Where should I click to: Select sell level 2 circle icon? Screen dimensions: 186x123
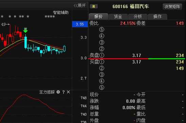(x=102, y=49)
